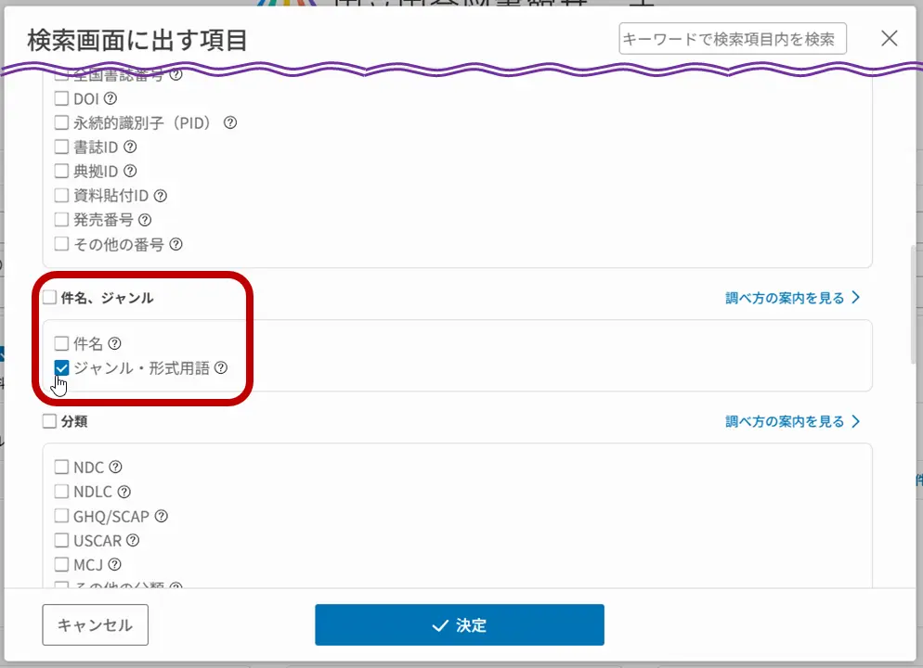The width and height of the screenshot is (923, 668).
Task: Show help for ジャンル・形式用語
Action: click(x=221, y=367)
